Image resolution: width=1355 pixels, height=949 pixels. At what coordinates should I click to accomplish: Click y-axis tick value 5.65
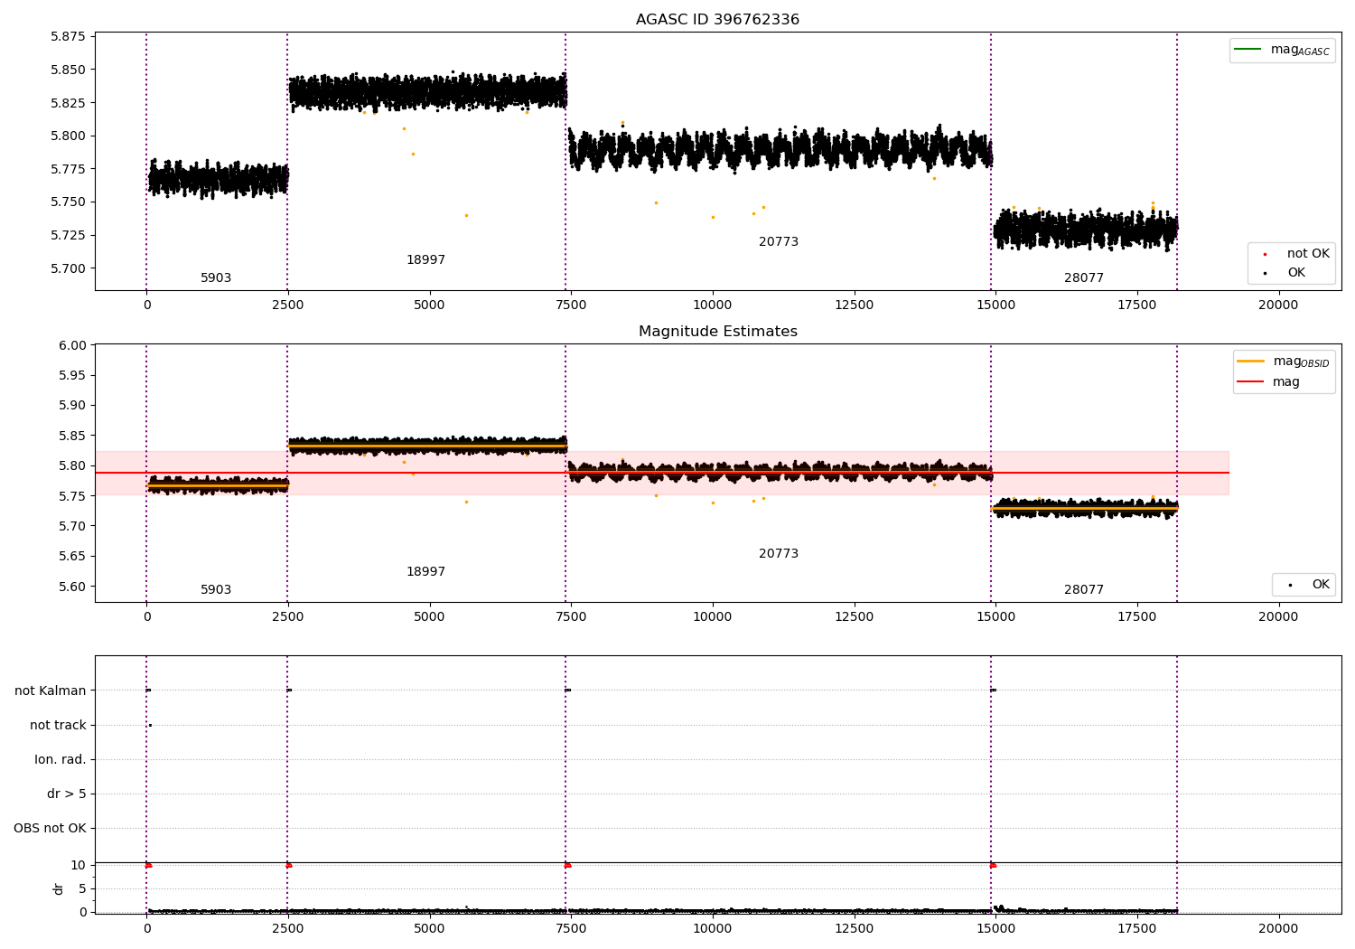point(71,556)
